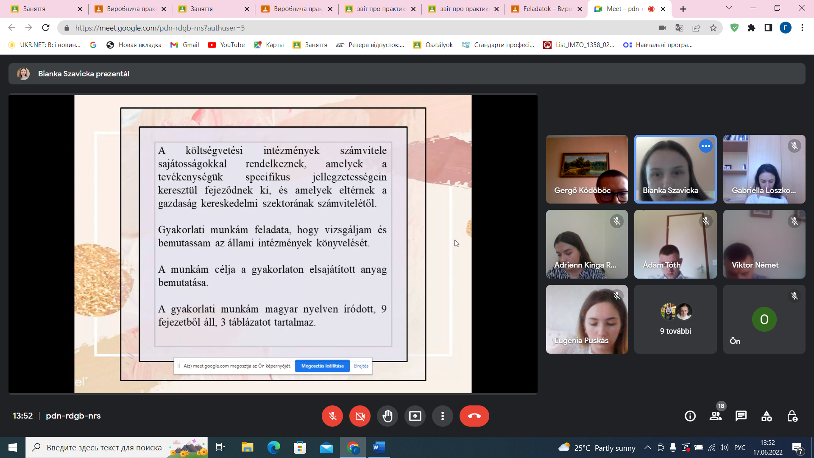Viewport: 814px width, 458px height.
Task: Open the activities panel
Action: pyautogui.click(x=767, y=416)
